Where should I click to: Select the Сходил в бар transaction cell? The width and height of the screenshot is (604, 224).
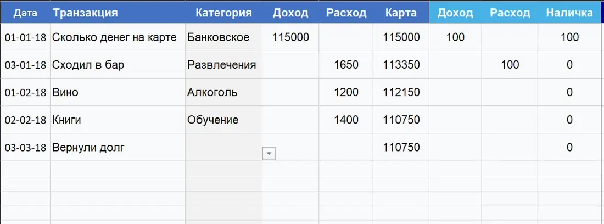point(118,65)
